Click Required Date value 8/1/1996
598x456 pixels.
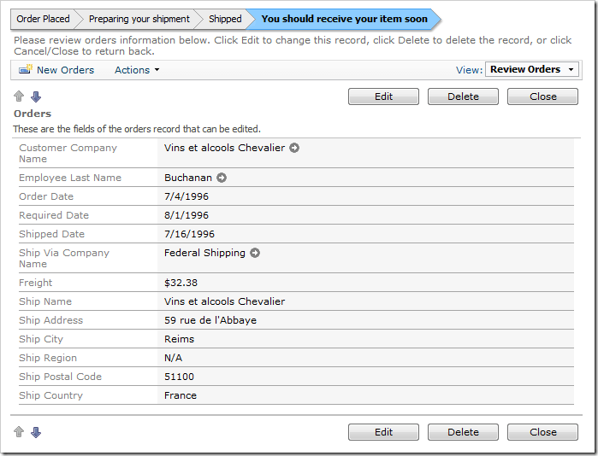point(187,215)
